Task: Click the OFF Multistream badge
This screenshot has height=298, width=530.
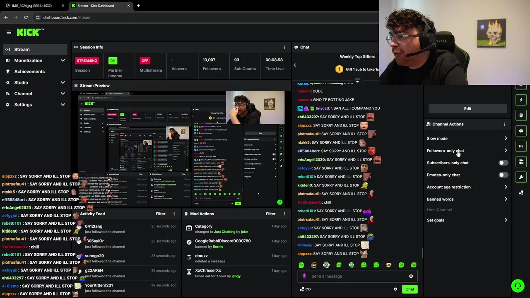Action: (145, 60)
